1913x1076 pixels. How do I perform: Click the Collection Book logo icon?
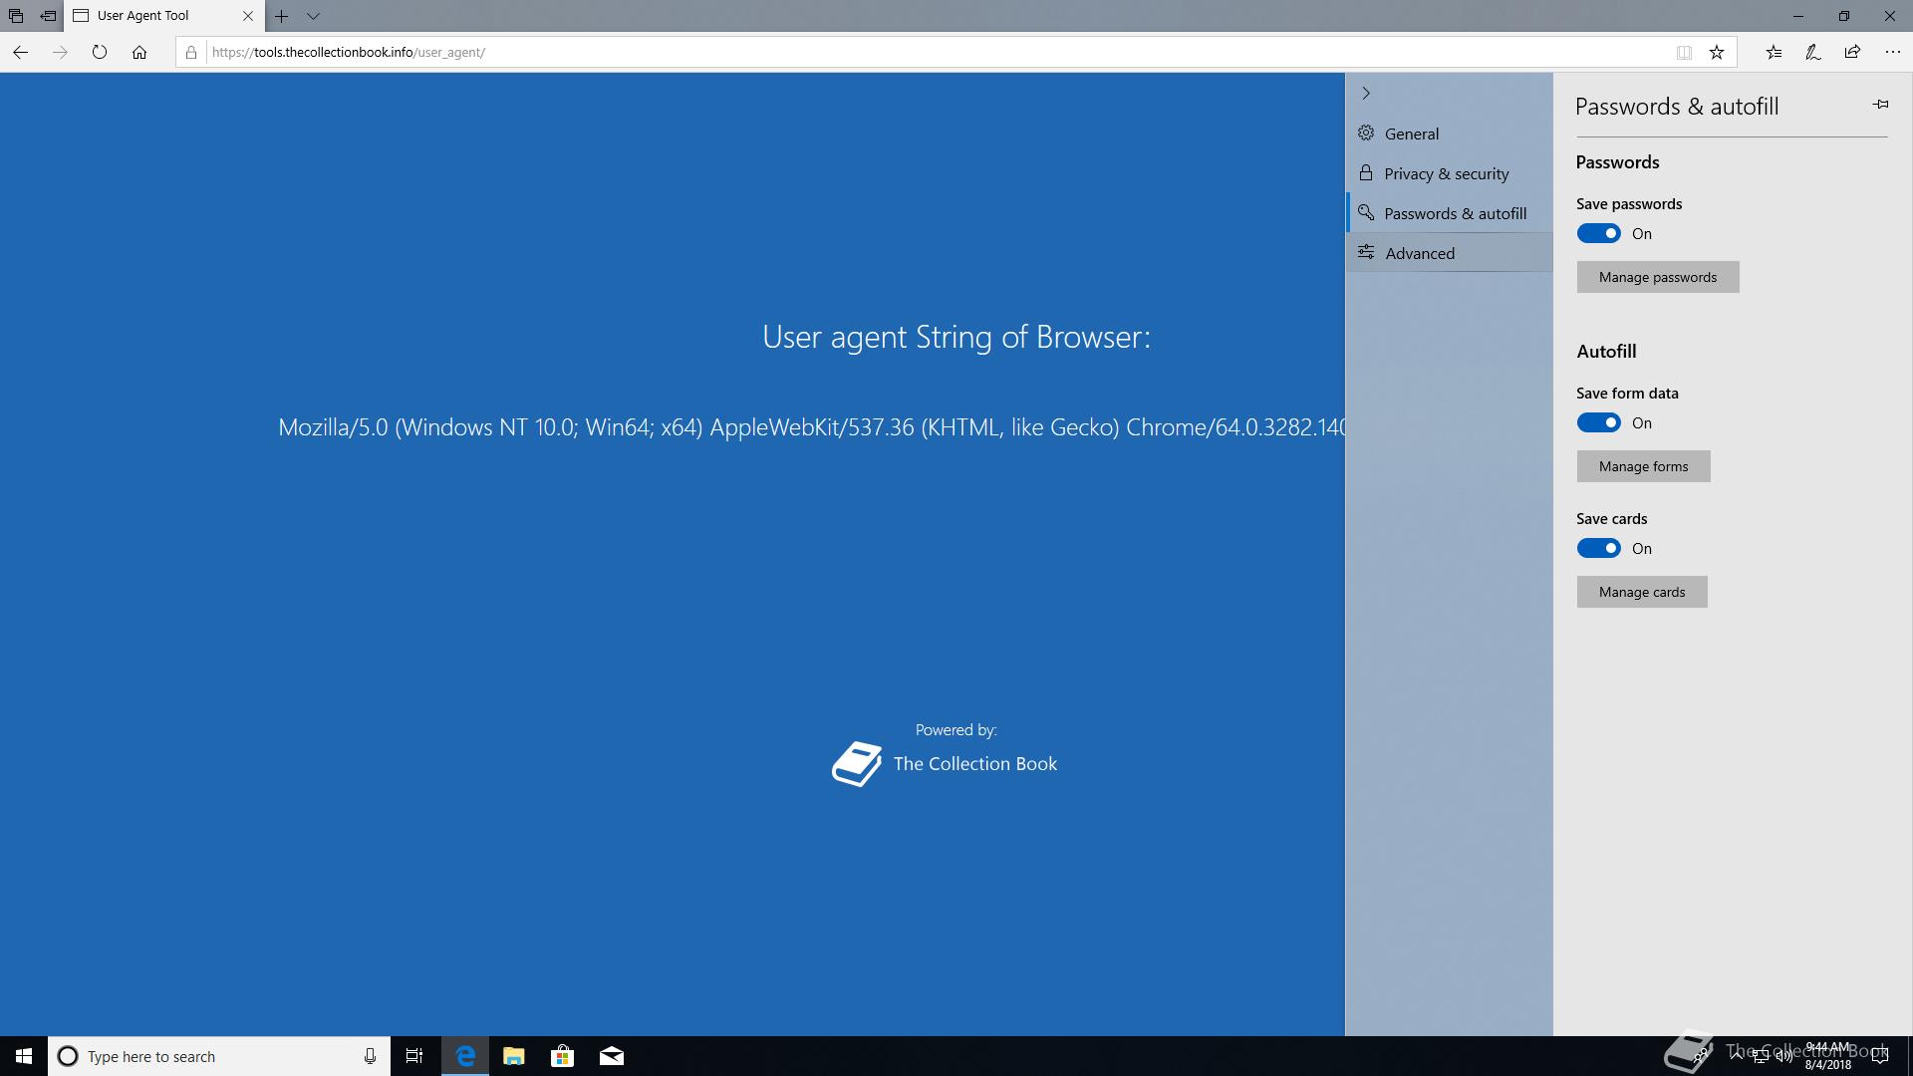(857, 764)
